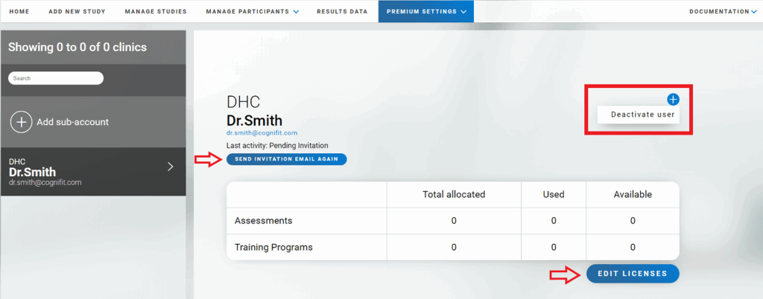
Task: Open the Premium Settings dropdown menu
Action: pyautogui.click(x=426, y=12)
